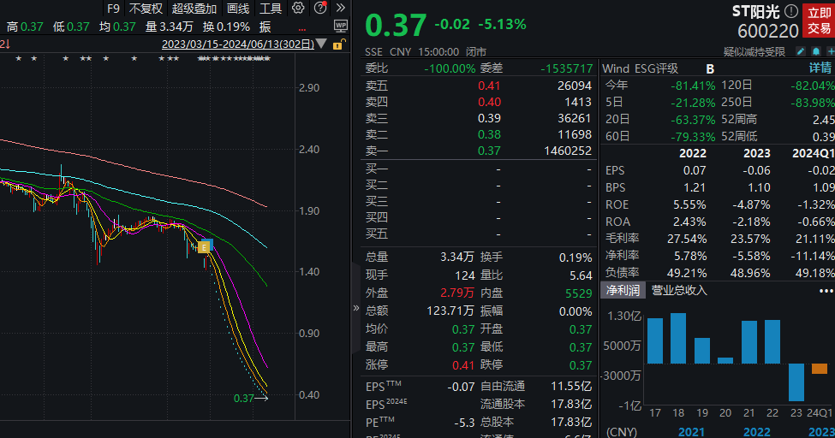
Task: Open the three-dot more menu beside 营业总收入
Action: (x=826, y=291)
